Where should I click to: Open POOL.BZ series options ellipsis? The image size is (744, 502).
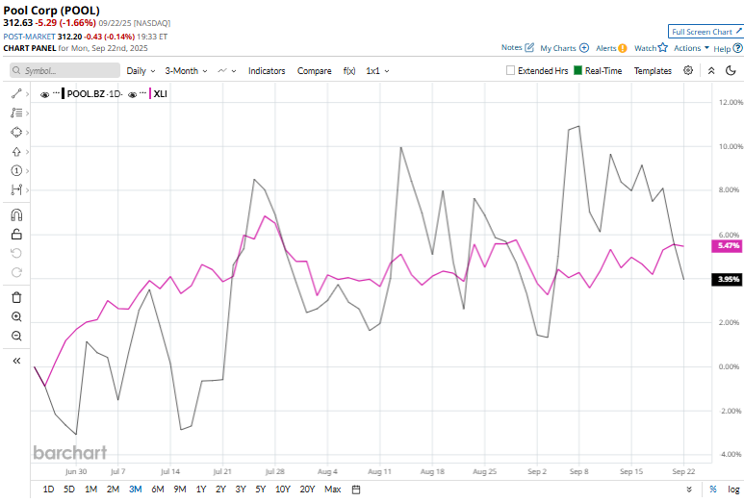point(56,92)
